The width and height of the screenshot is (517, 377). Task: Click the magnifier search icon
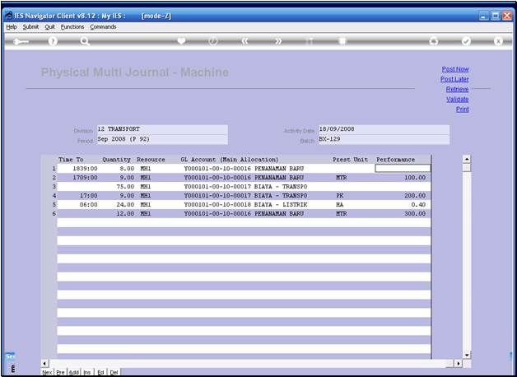click(85, 41)
